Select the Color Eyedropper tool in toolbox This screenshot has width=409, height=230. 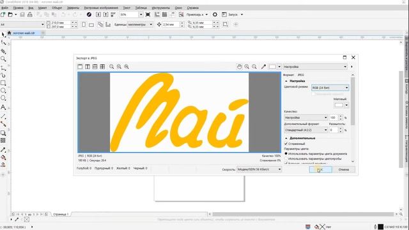(3, 149)
